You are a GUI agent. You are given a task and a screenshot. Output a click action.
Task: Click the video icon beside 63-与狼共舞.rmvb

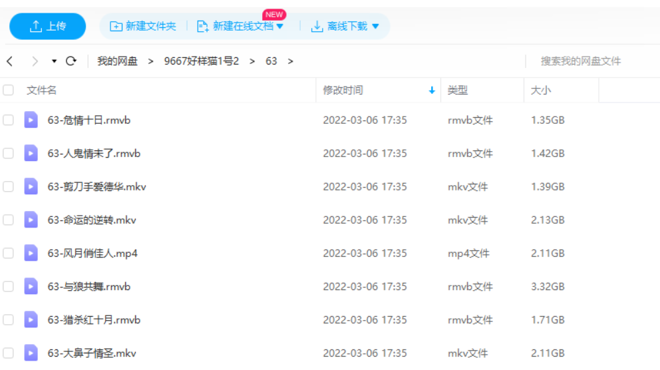tap(31, 286)
